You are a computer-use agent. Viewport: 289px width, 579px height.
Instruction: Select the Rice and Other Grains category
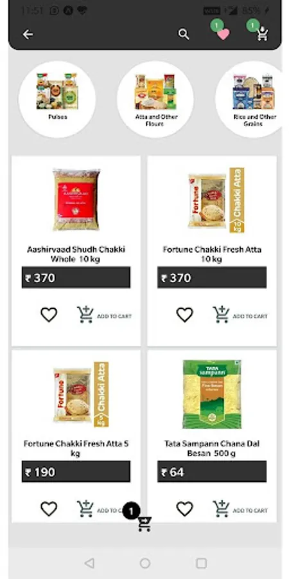point(252,99)
